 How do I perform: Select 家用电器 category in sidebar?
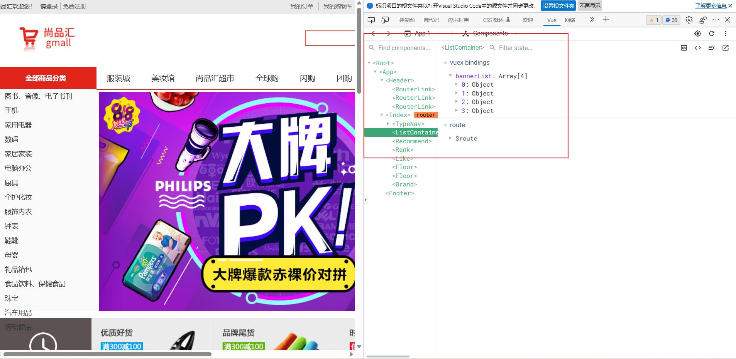(x=18, y=125)
